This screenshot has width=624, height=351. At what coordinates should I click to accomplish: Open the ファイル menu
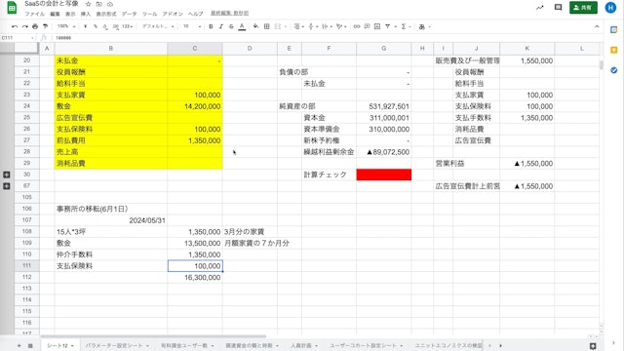point(35,14)
